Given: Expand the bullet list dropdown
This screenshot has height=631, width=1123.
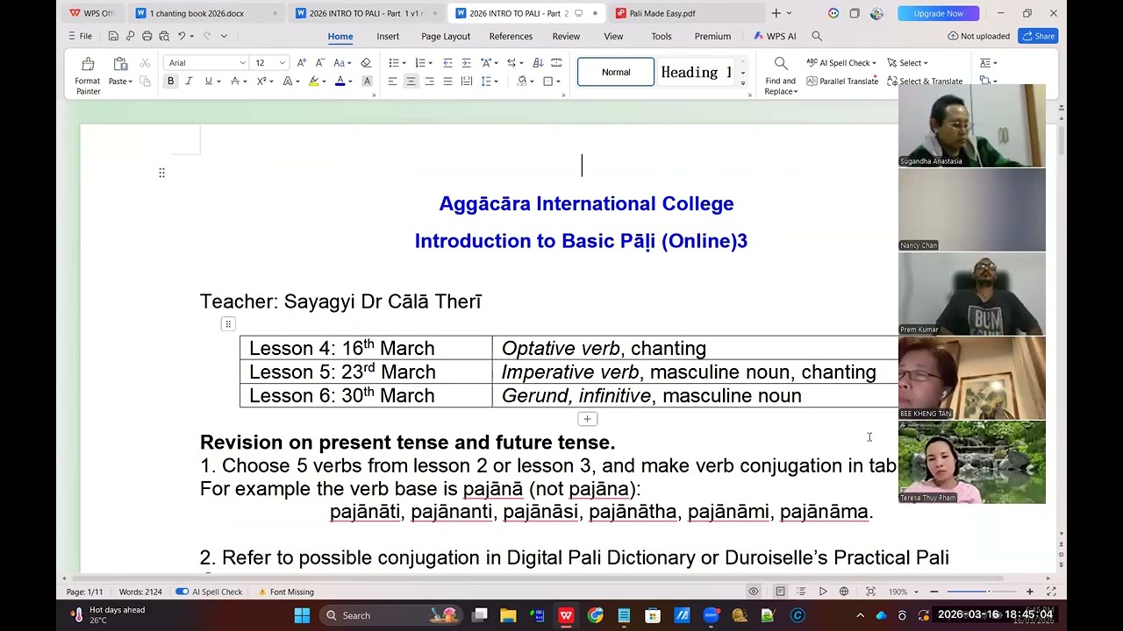Looking at the screenshot, I should coord(404,63).
